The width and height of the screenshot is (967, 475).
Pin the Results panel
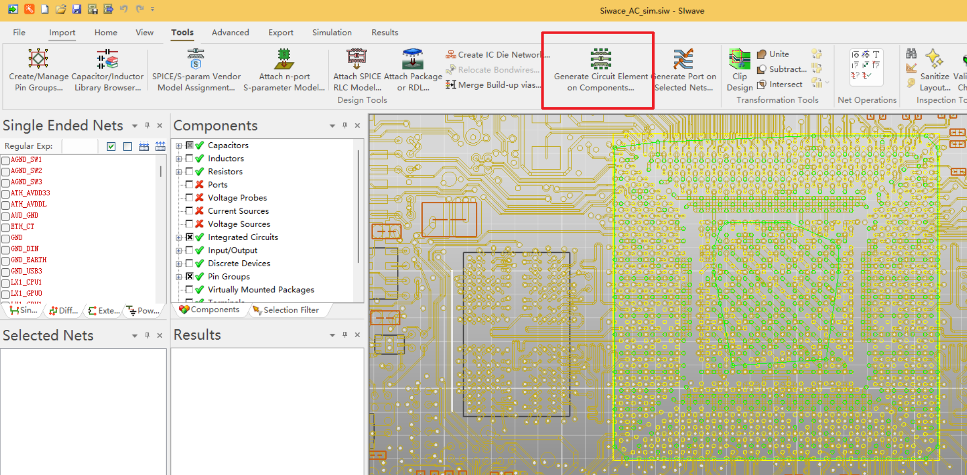345,335
